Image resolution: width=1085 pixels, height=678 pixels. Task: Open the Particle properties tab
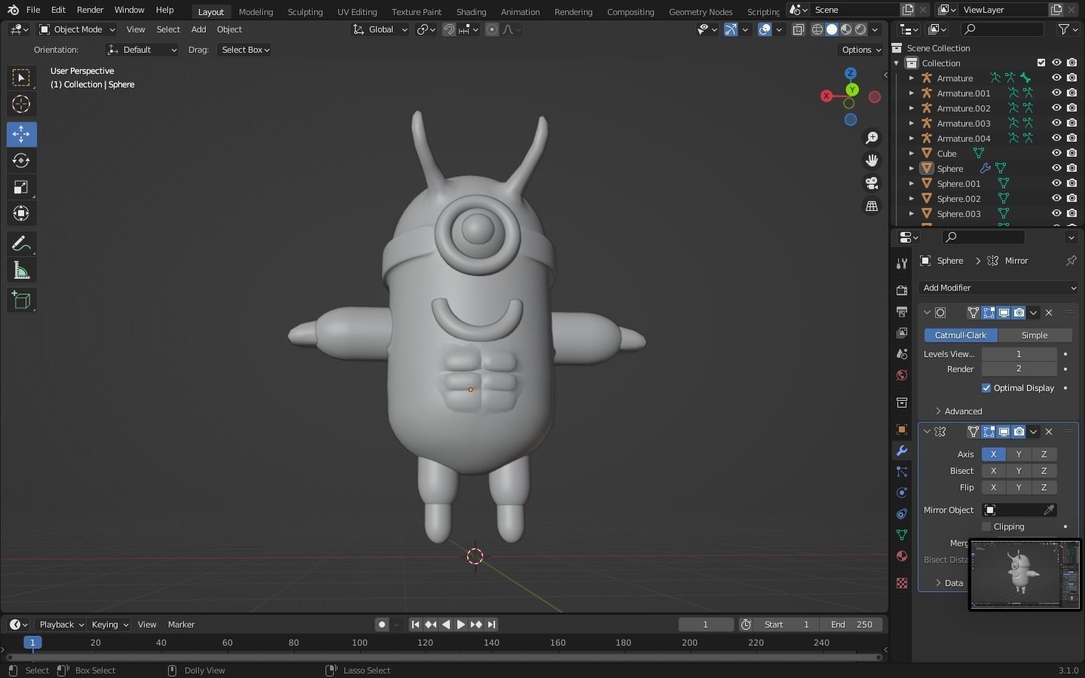[901, 472]
